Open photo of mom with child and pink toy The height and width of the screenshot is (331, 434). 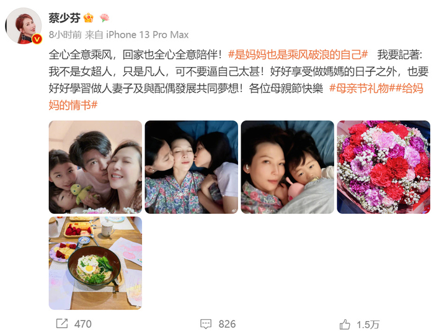coord(287,167)
